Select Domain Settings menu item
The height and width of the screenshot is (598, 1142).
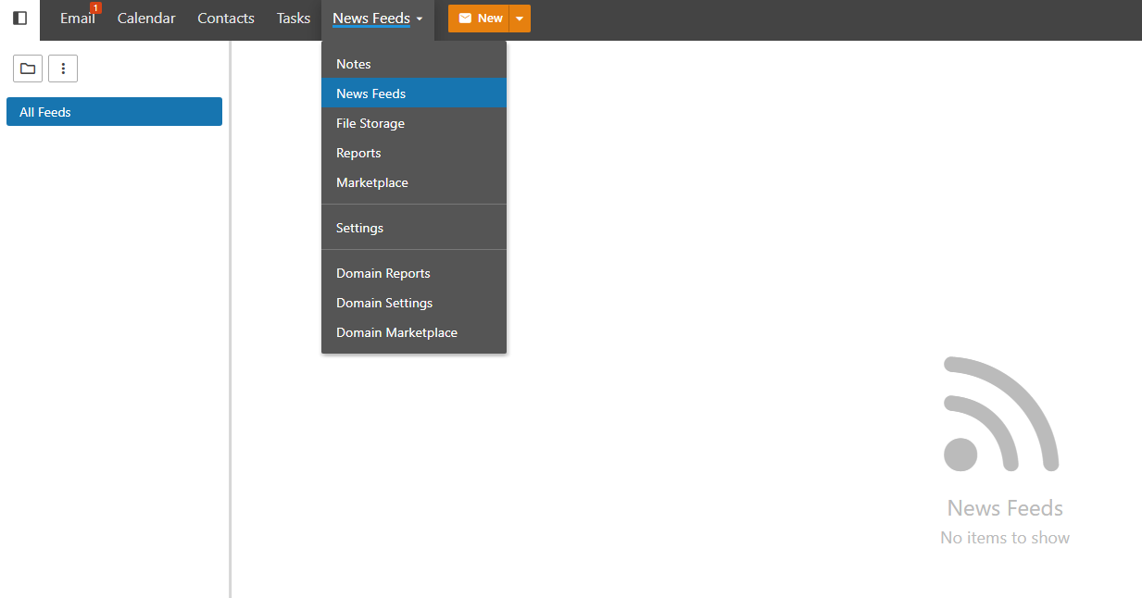[x=384, y=303]
